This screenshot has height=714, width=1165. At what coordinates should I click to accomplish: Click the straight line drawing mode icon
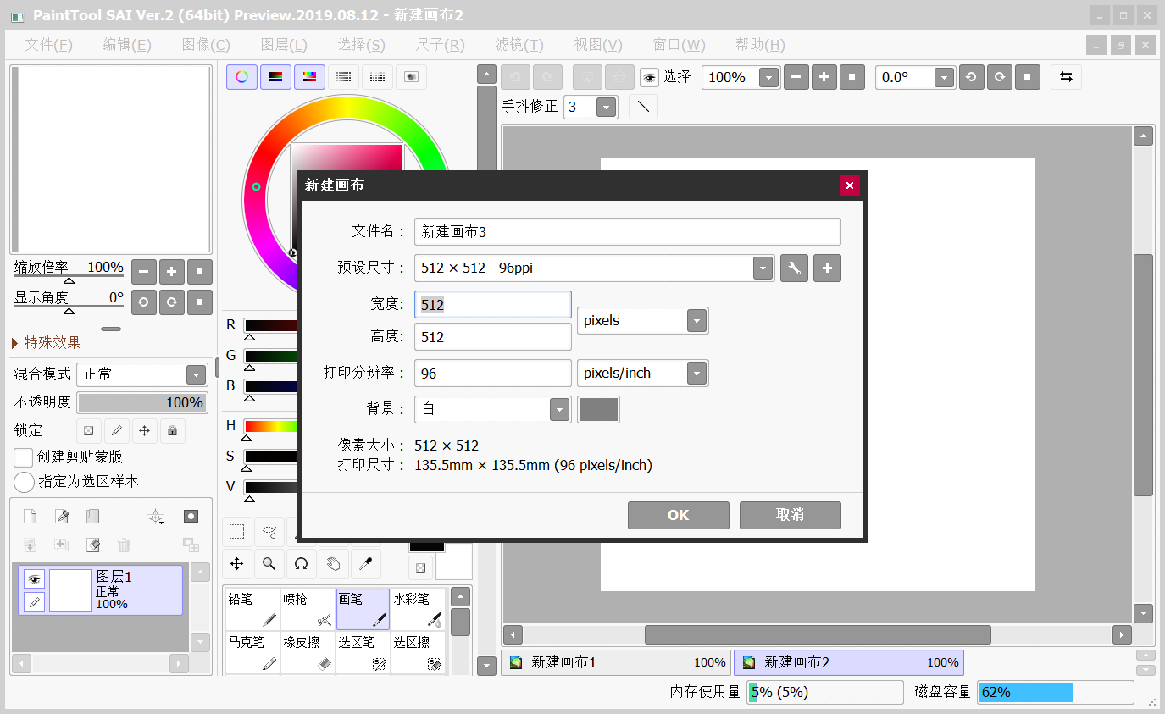coord(644,107)
